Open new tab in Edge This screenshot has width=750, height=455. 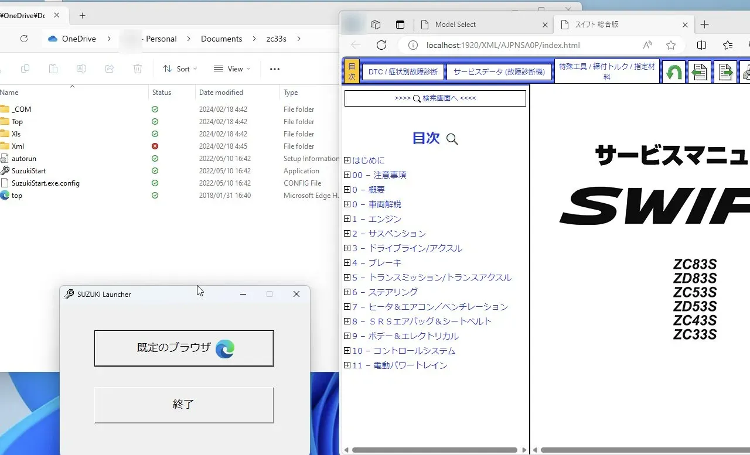(704, 25)
